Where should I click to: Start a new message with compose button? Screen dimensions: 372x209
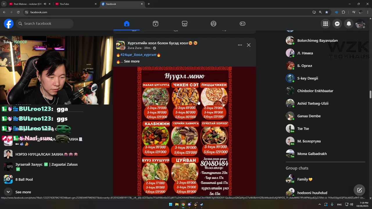(360, 190)
